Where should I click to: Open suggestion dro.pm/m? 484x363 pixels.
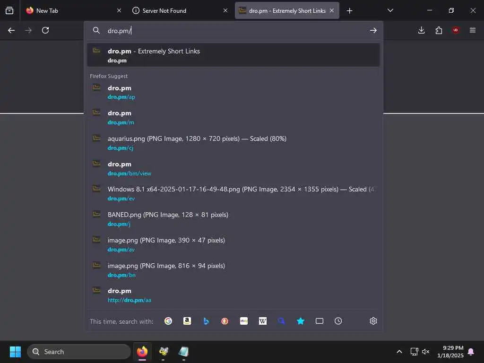point(233,117)
